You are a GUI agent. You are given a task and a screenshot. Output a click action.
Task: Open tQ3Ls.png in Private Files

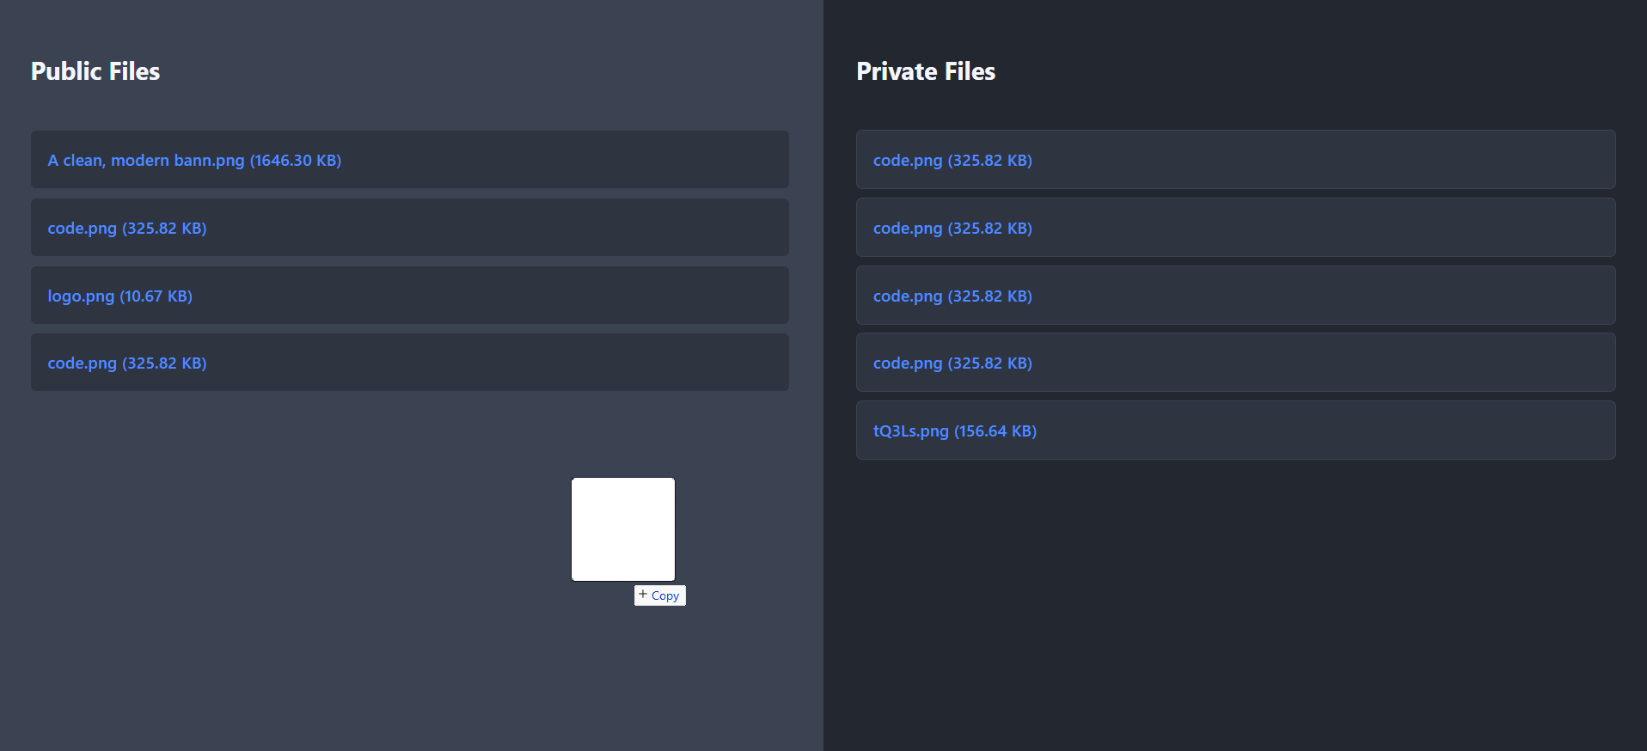(x=911, y=431)
